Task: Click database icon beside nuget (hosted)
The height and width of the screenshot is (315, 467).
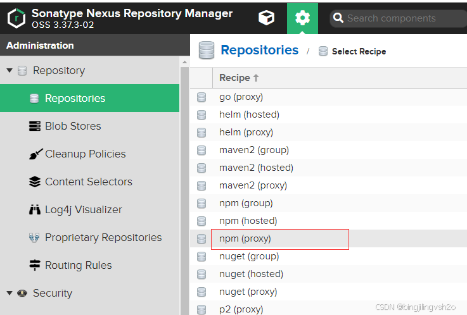Action: (x=202, y=275)
